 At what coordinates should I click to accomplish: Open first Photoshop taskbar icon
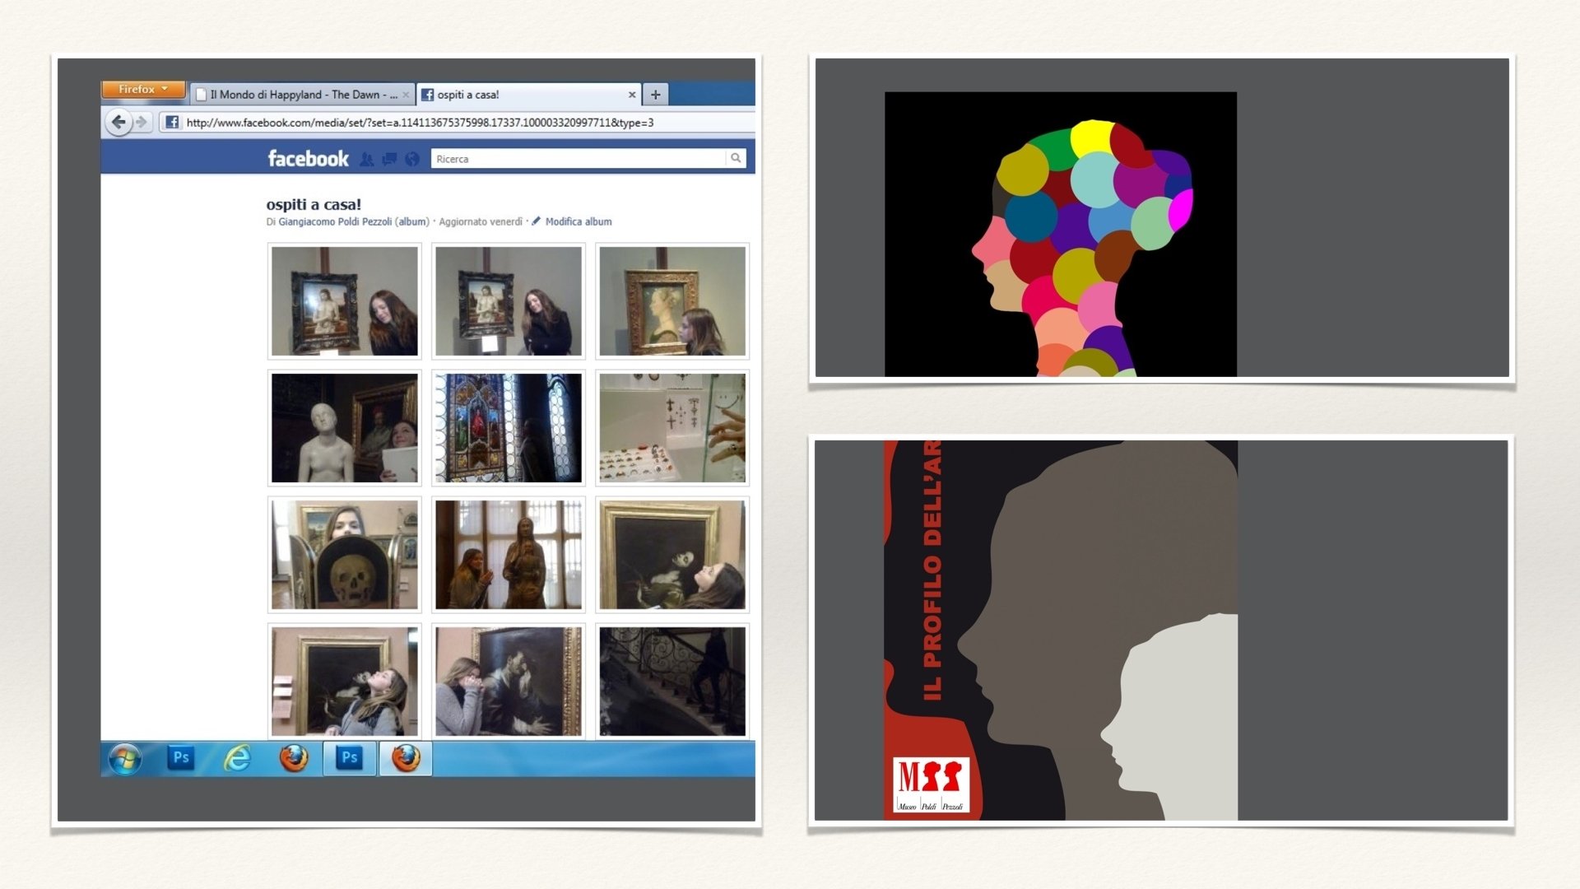(x=181, y=758)
